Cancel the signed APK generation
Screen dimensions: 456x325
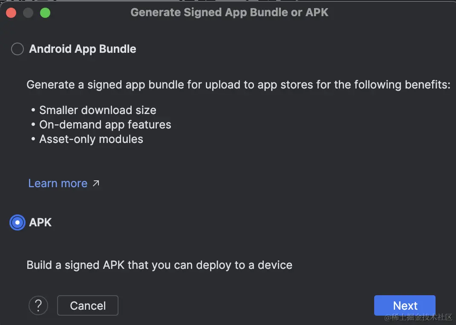(x=88, y=305)
